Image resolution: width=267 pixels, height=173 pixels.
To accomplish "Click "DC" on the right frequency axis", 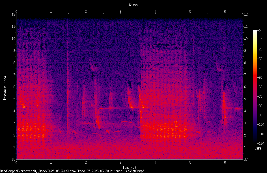I will point(246,159).
